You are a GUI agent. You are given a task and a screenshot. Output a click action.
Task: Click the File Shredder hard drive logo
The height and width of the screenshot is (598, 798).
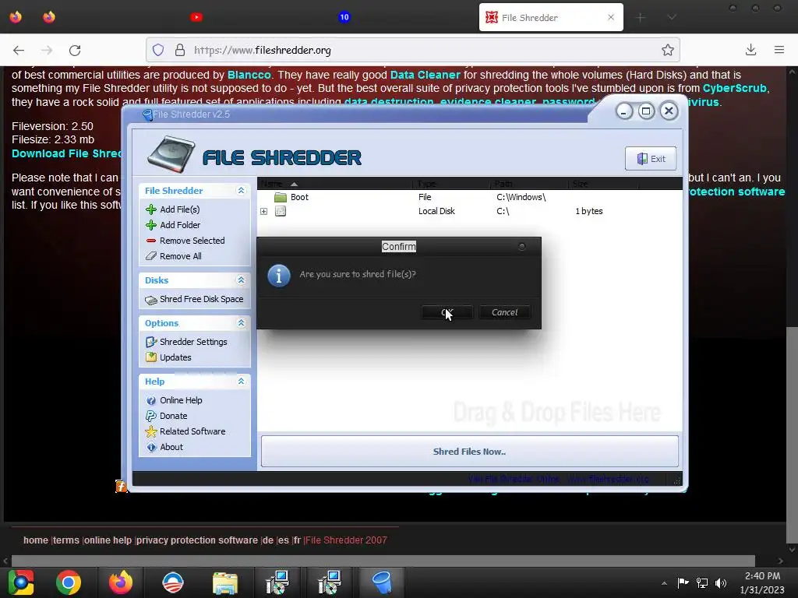tap(171, 155)
